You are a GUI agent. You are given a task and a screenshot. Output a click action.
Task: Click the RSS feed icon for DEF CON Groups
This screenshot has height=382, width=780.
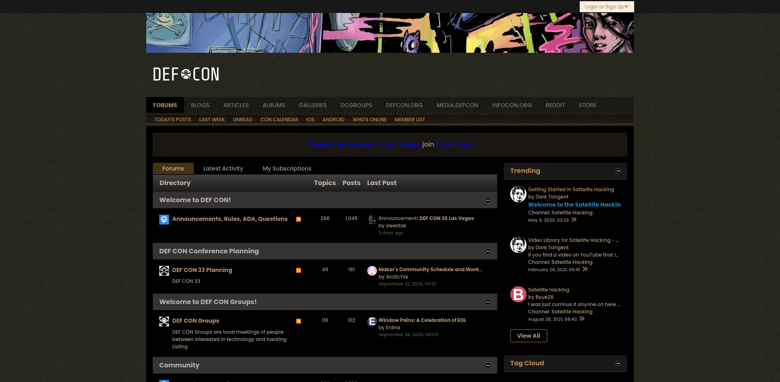click(x=299, y=321)
